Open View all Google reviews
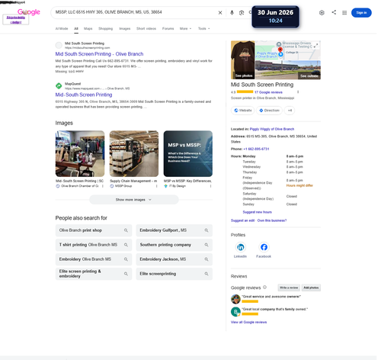This screenshot has width=381, height=360. click(x=248, y=322)
